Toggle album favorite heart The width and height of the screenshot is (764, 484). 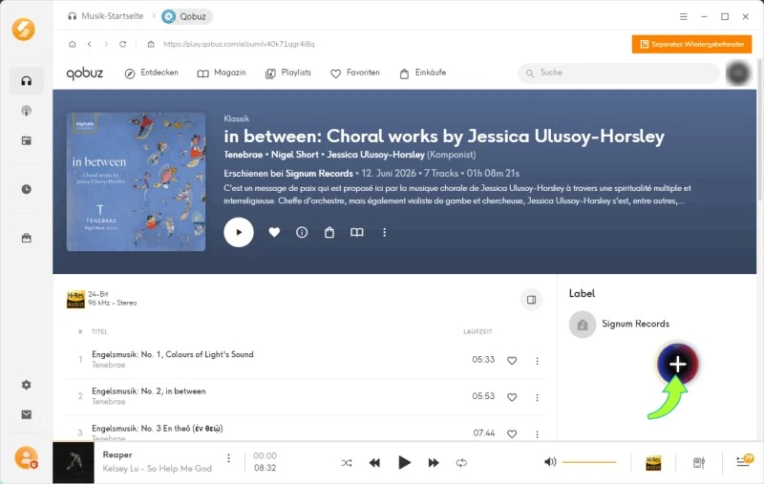(x=274, y=232)
